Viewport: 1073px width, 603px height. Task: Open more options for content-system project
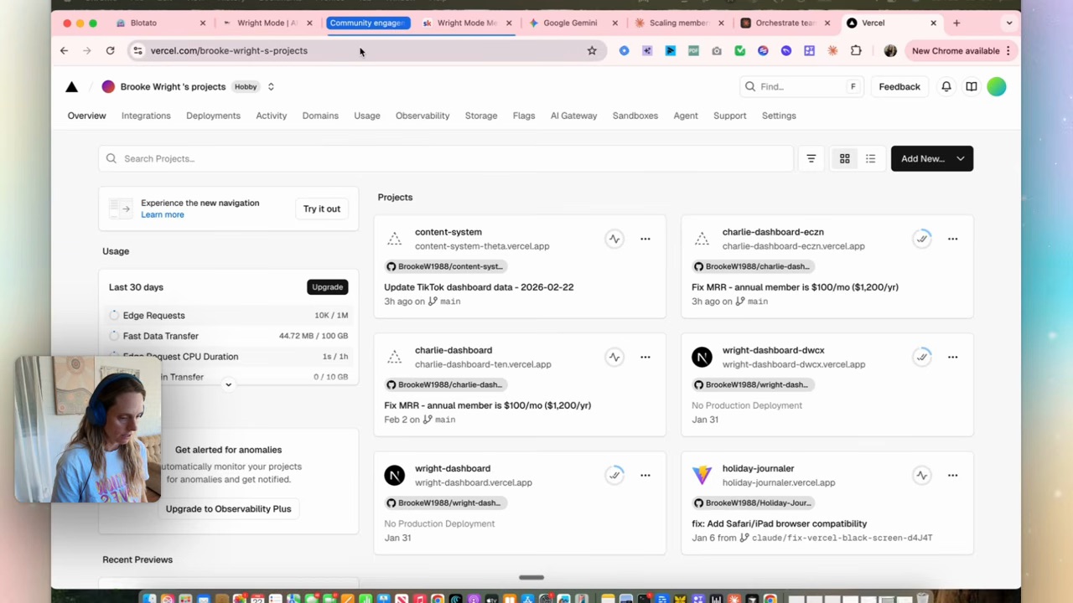[x=645, y=239]
